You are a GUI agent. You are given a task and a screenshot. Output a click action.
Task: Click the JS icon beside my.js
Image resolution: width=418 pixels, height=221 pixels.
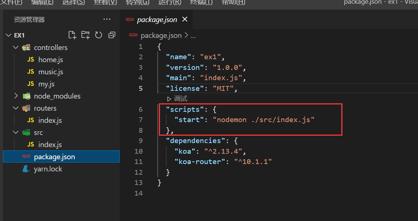point(31,84)
